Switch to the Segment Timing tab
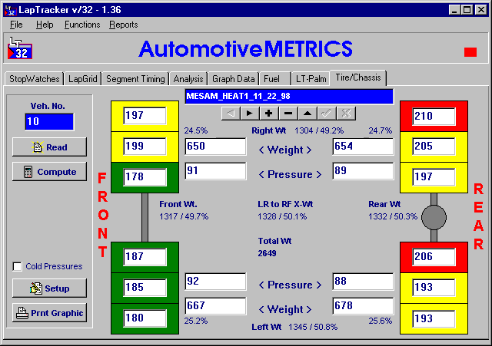 click(135, 79)
